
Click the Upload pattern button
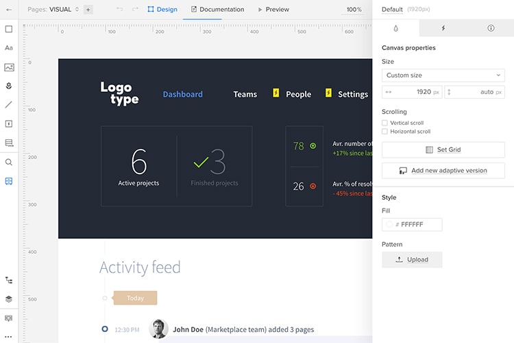coord(412,259)
